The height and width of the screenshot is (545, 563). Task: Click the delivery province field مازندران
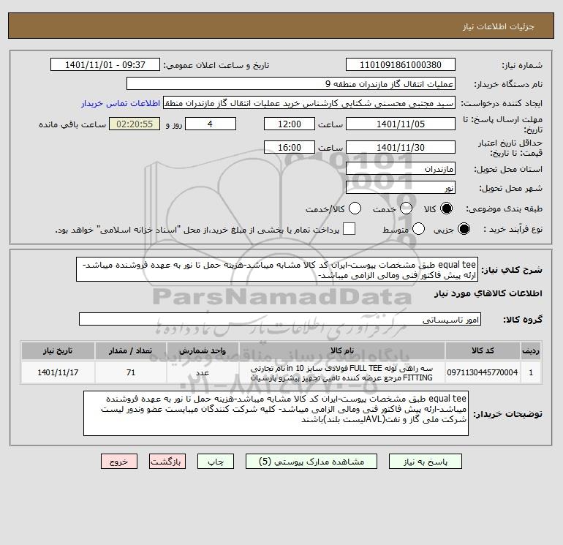point(401,169)
